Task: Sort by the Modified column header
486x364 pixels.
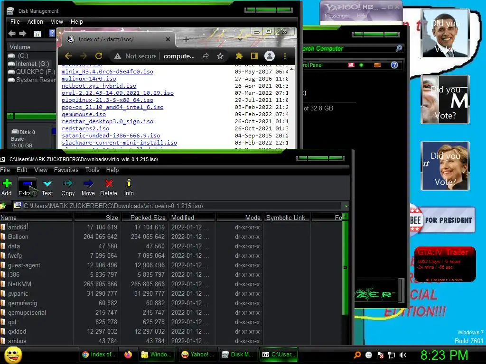Action: click(x=192, y=218)
